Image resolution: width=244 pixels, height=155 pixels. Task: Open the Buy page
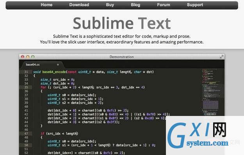110,5
